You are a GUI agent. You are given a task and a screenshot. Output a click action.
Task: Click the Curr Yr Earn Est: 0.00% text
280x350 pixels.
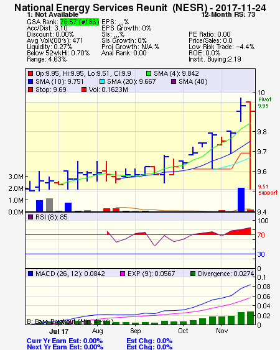65,341
